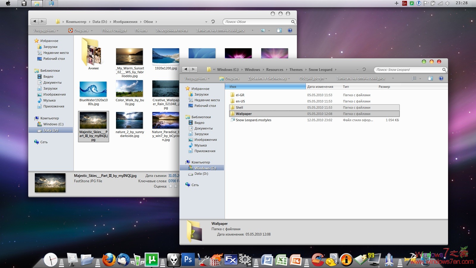Launch foobar2000 from the dock

point(174,259)
